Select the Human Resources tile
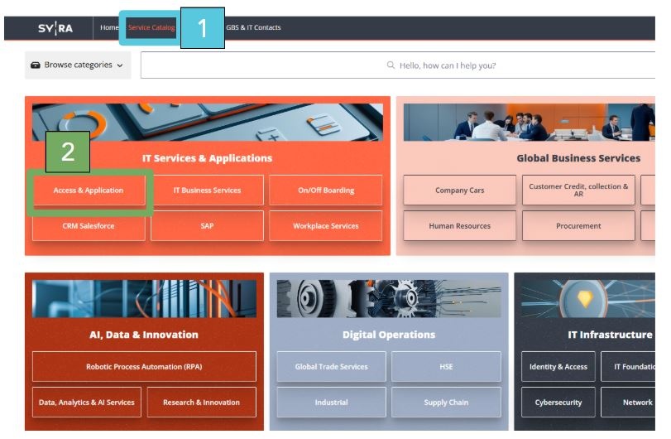Screen dimensions: 671x439 point(459,225)
